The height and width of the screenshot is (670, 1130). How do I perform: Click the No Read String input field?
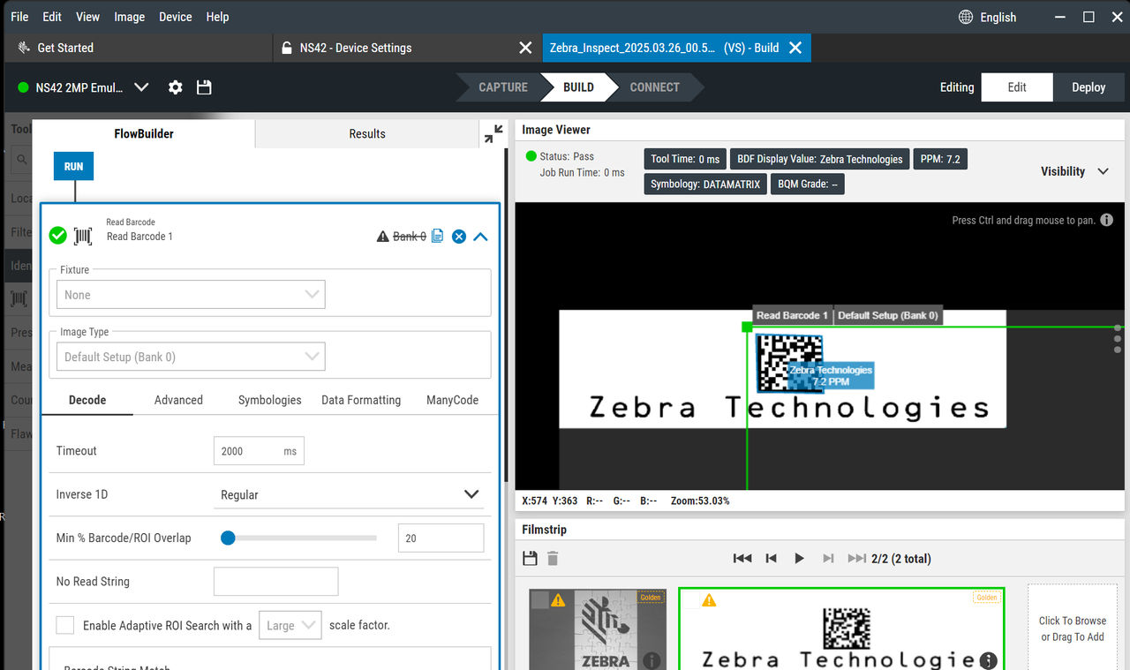click(276, 582)
